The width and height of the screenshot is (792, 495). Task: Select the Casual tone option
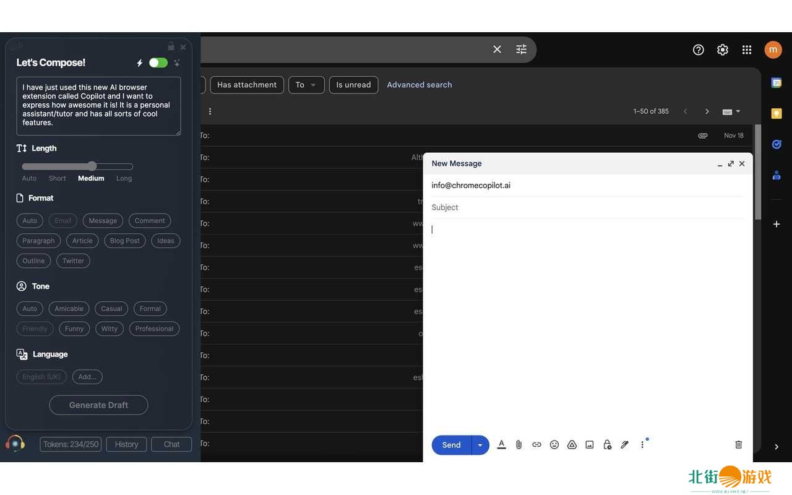pyautogui.click(x=111, y=309)
